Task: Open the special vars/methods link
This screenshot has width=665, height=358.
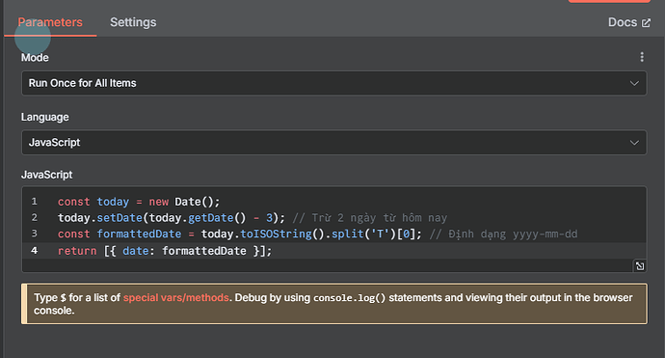Action: [176, 298]
